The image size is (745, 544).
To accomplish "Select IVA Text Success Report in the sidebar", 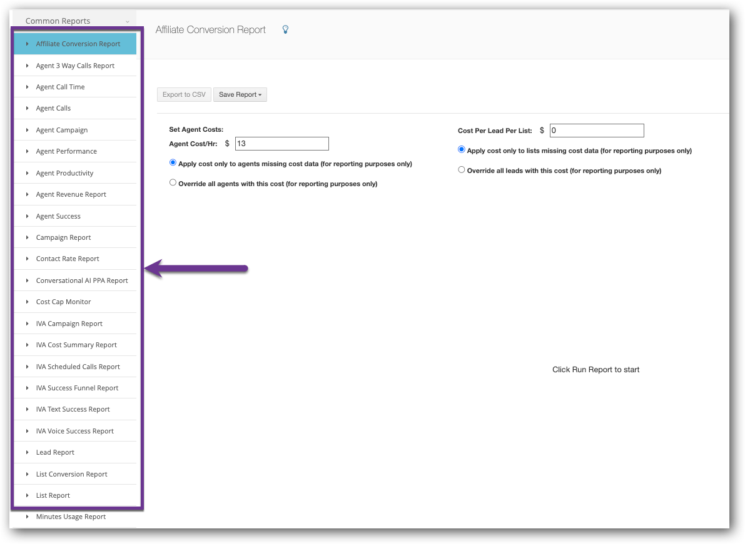I will click(x=75, y=409).
